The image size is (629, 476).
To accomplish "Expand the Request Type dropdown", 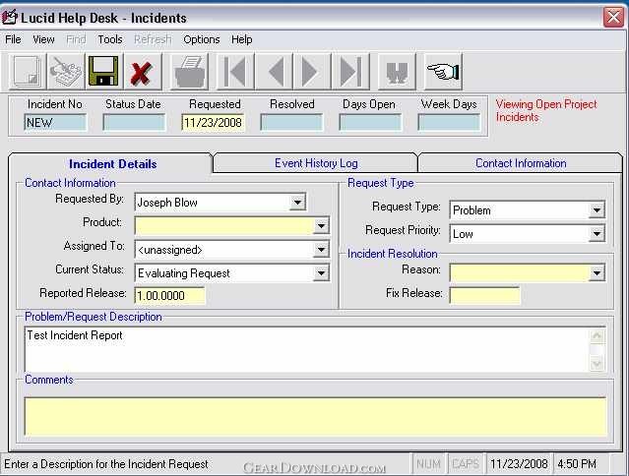I will point(597,209).
